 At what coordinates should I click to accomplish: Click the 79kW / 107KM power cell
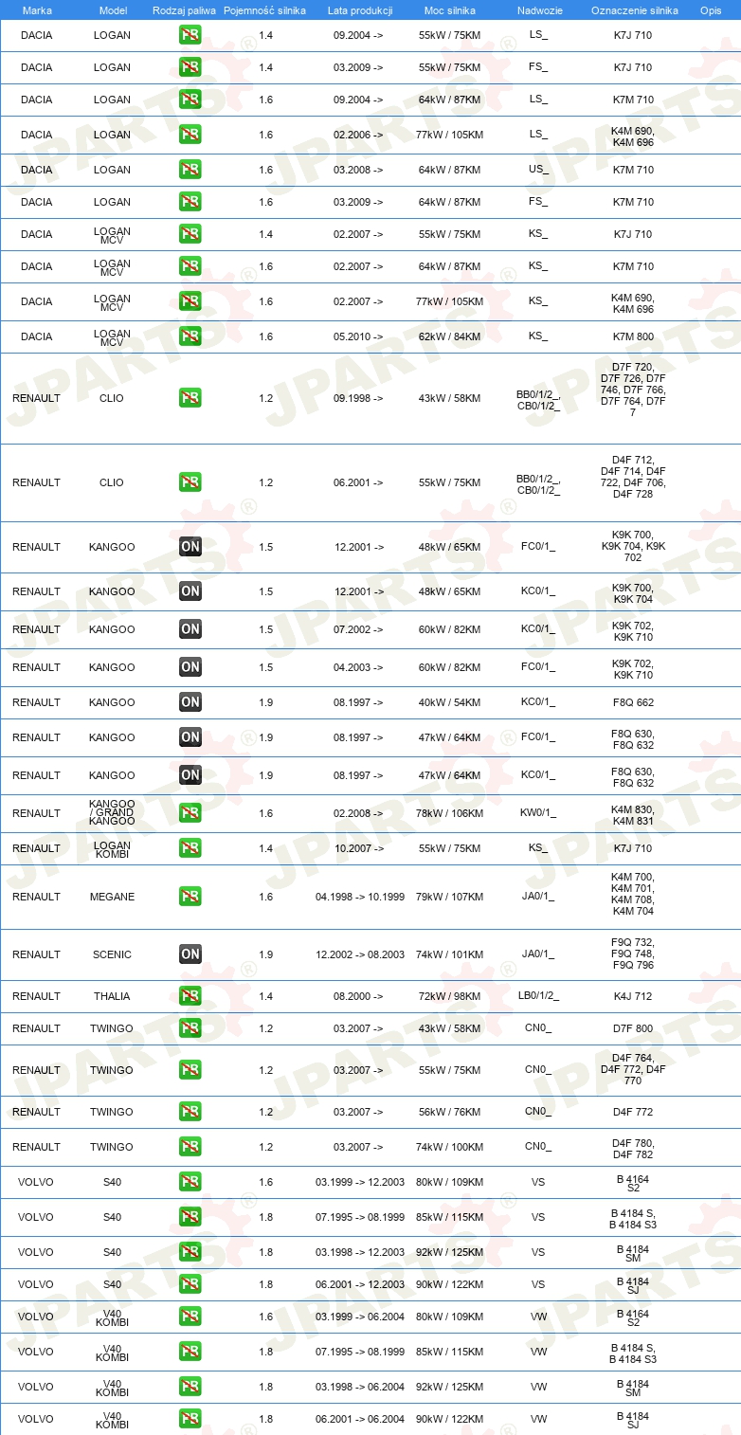pos(450,897)
